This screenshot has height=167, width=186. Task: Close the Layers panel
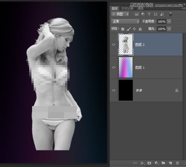click(184, 4)
